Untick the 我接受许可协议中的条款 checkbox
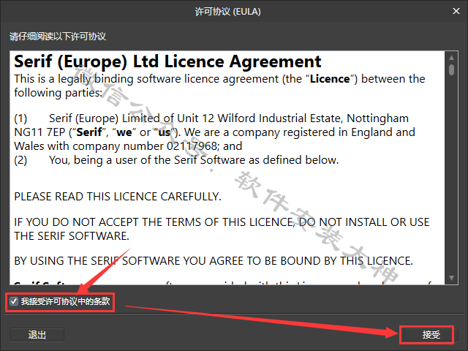The width and height of the screenshot is (468, 351). 14,301
